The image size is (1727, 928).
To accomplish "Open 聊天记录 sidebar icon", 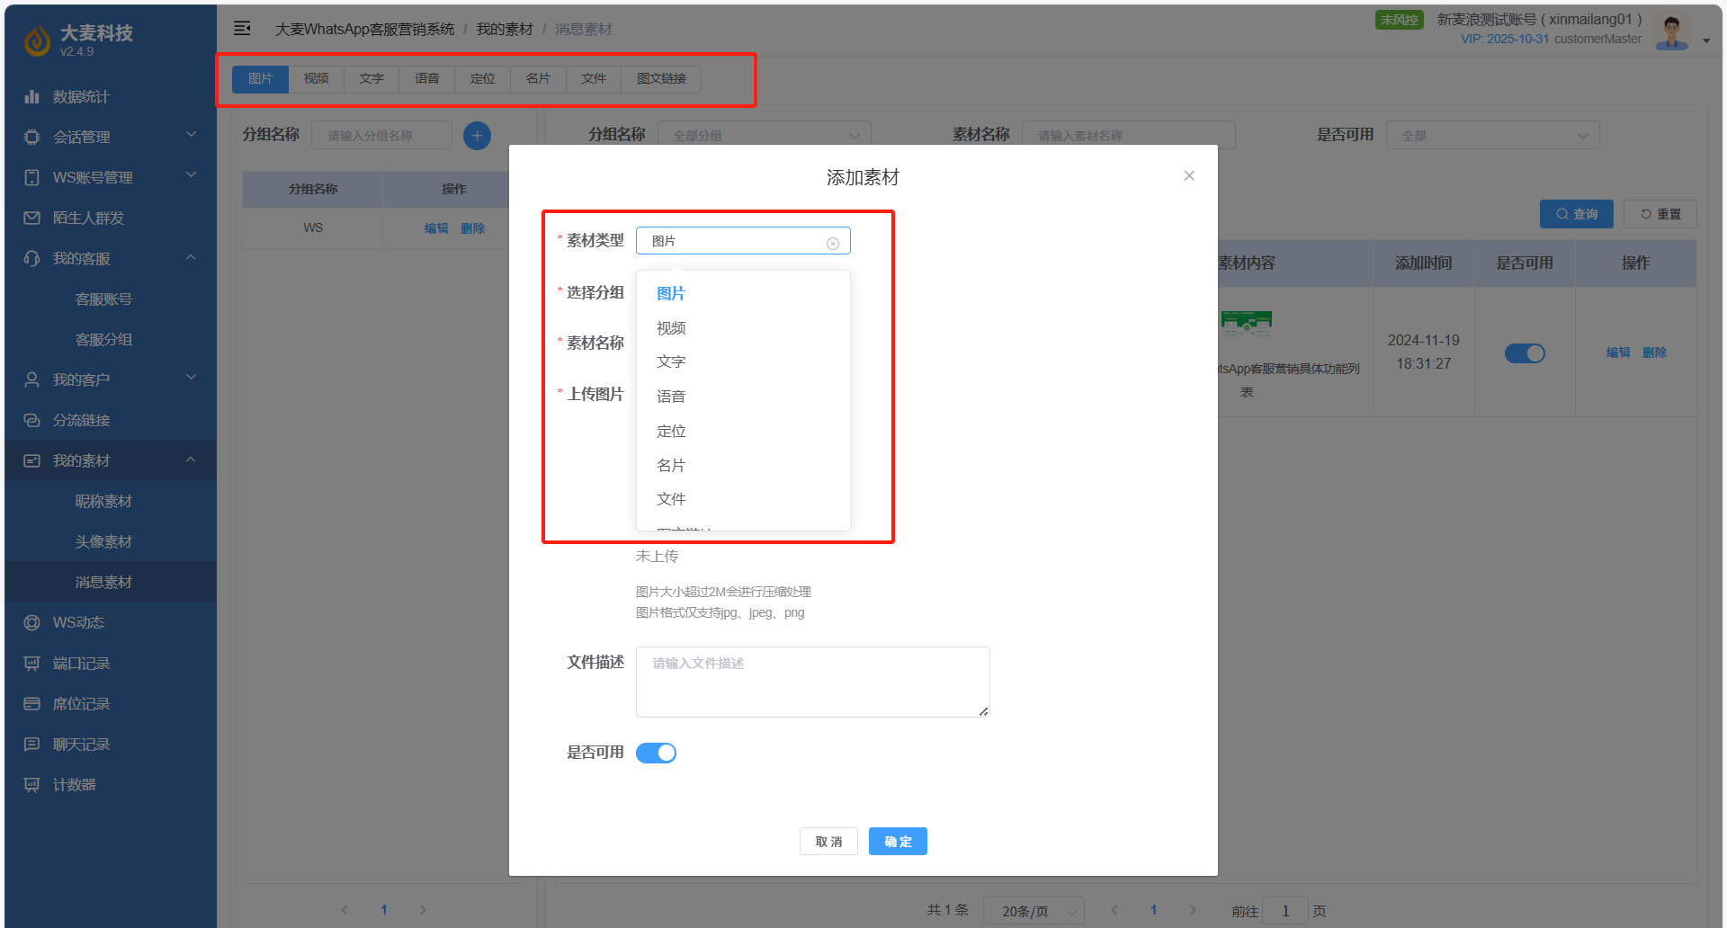I will point(32,744).
